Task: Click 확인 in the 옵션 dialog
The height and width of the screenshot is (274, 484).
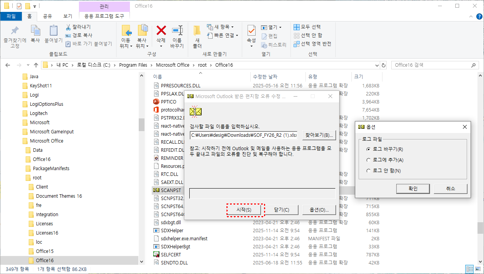Action: (413, 189)
